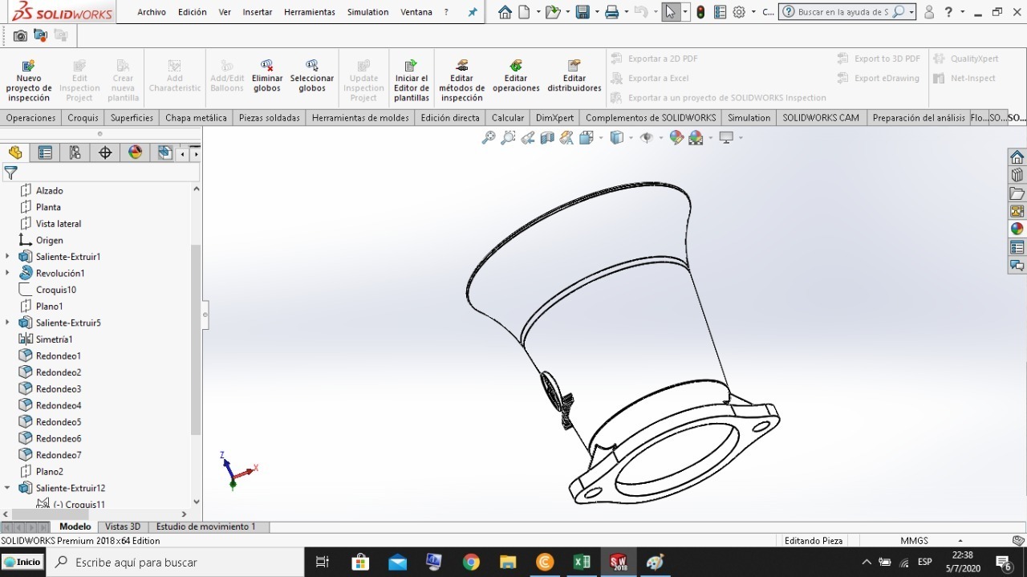Screen dimensions: 1027x577
Task: Open the Display Style dropdown arrow
Action: [x=631, y=137]
